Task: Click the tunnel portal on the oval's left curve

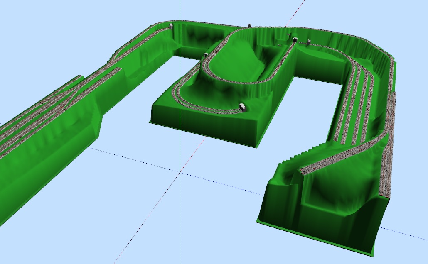Action: point(206,55)
